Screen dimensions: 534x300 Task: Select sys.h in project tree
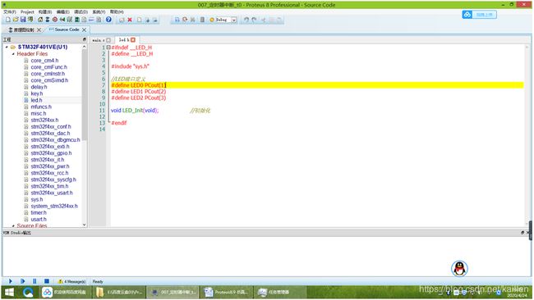coord(37,199)
